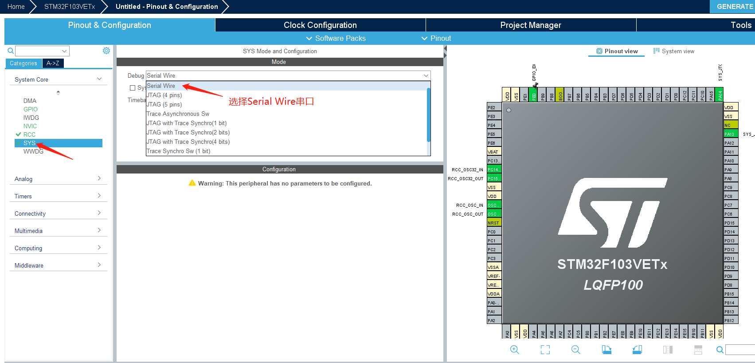
Task: Switch to the Clock Configuration tab
Action: coord(320,25)
